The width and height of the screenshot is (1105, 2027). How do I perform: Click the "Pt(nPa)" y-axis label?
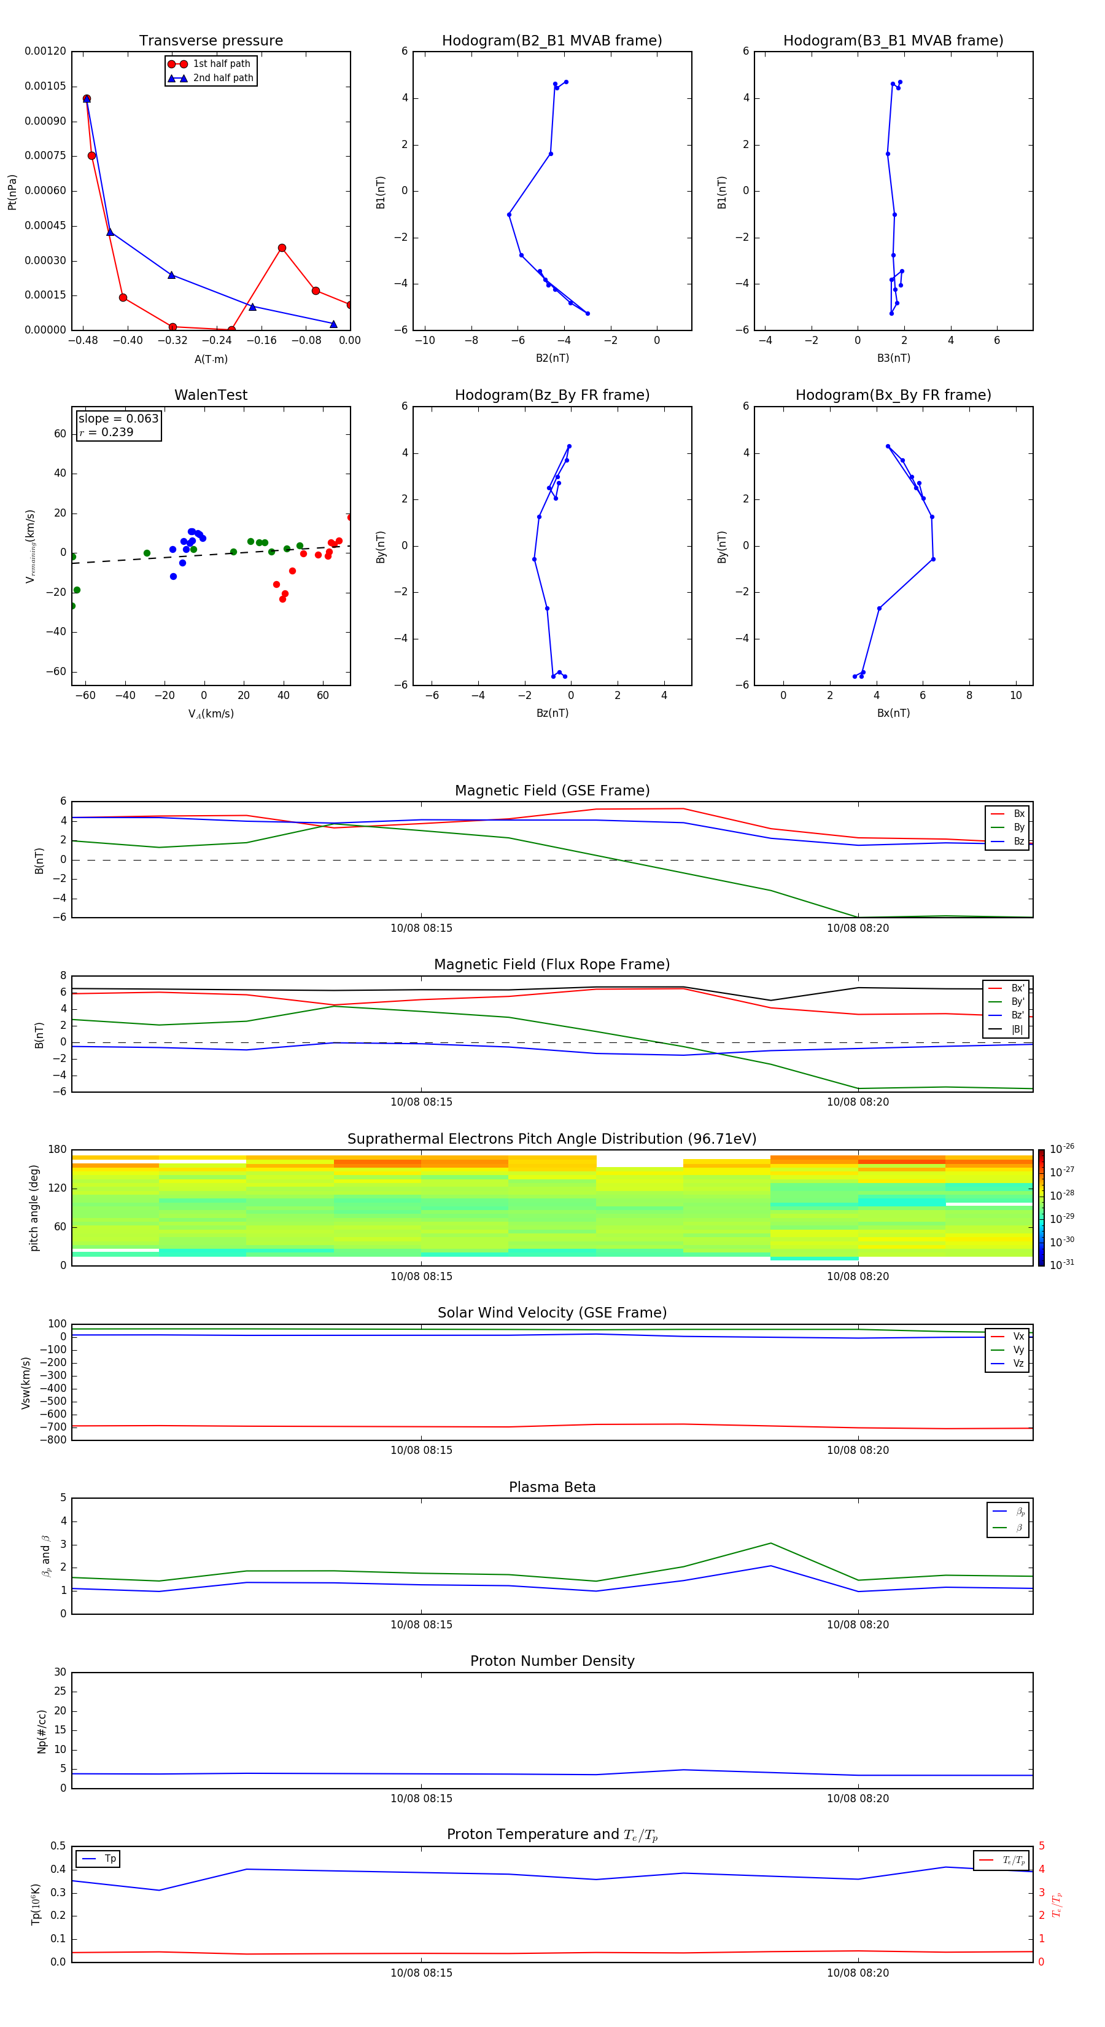[x=12, y=192]
